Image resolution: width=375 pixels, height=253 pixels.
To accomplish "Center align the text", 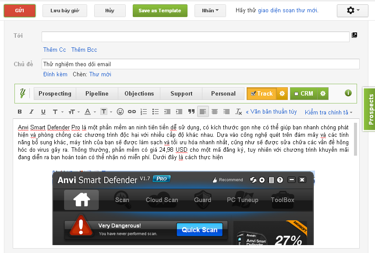I will tap(215, 111).
